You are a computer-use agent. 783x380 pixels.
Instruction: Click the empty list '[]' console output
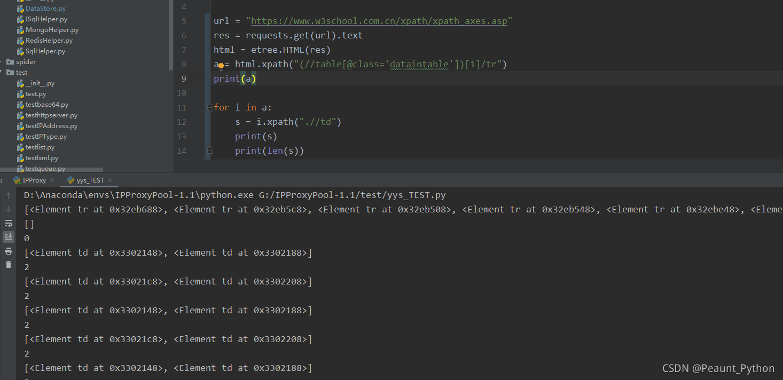pyautogui.click(x=29, y=224)
